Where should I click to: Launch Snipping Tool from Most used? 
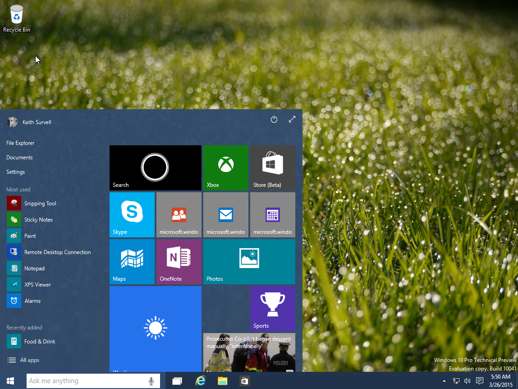pyautogui.click(x=32, y=204)
